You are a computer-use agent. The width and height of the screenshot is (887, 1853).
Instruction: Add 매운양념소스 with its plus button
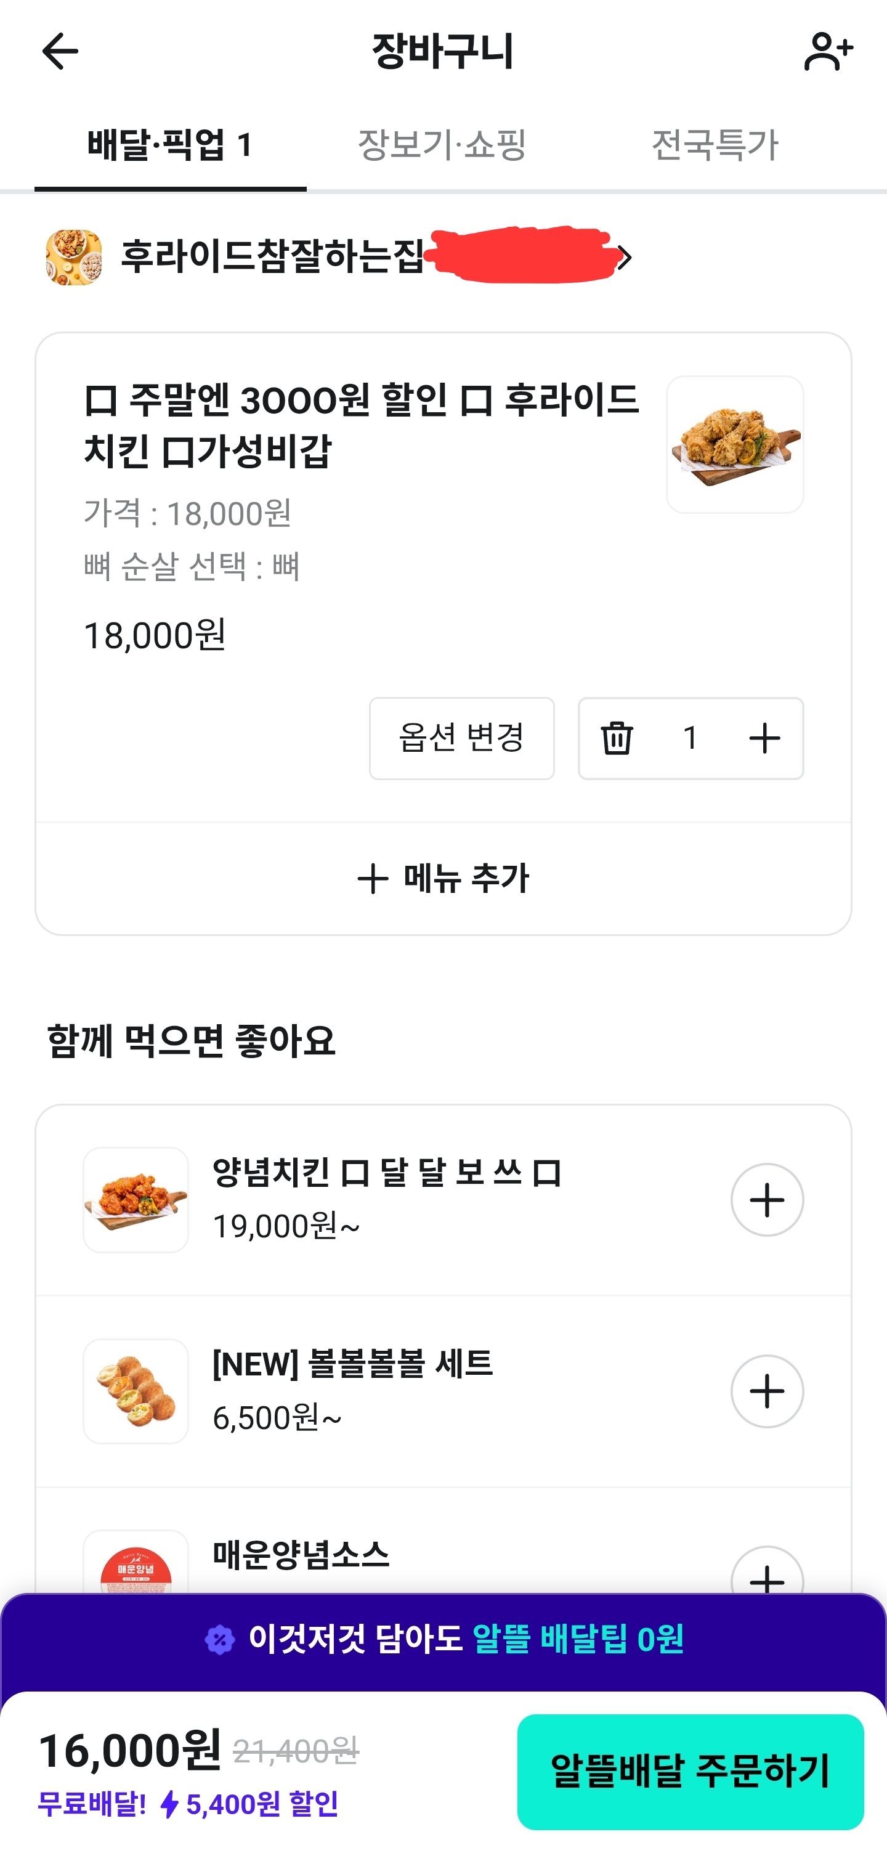[766, 1575]
